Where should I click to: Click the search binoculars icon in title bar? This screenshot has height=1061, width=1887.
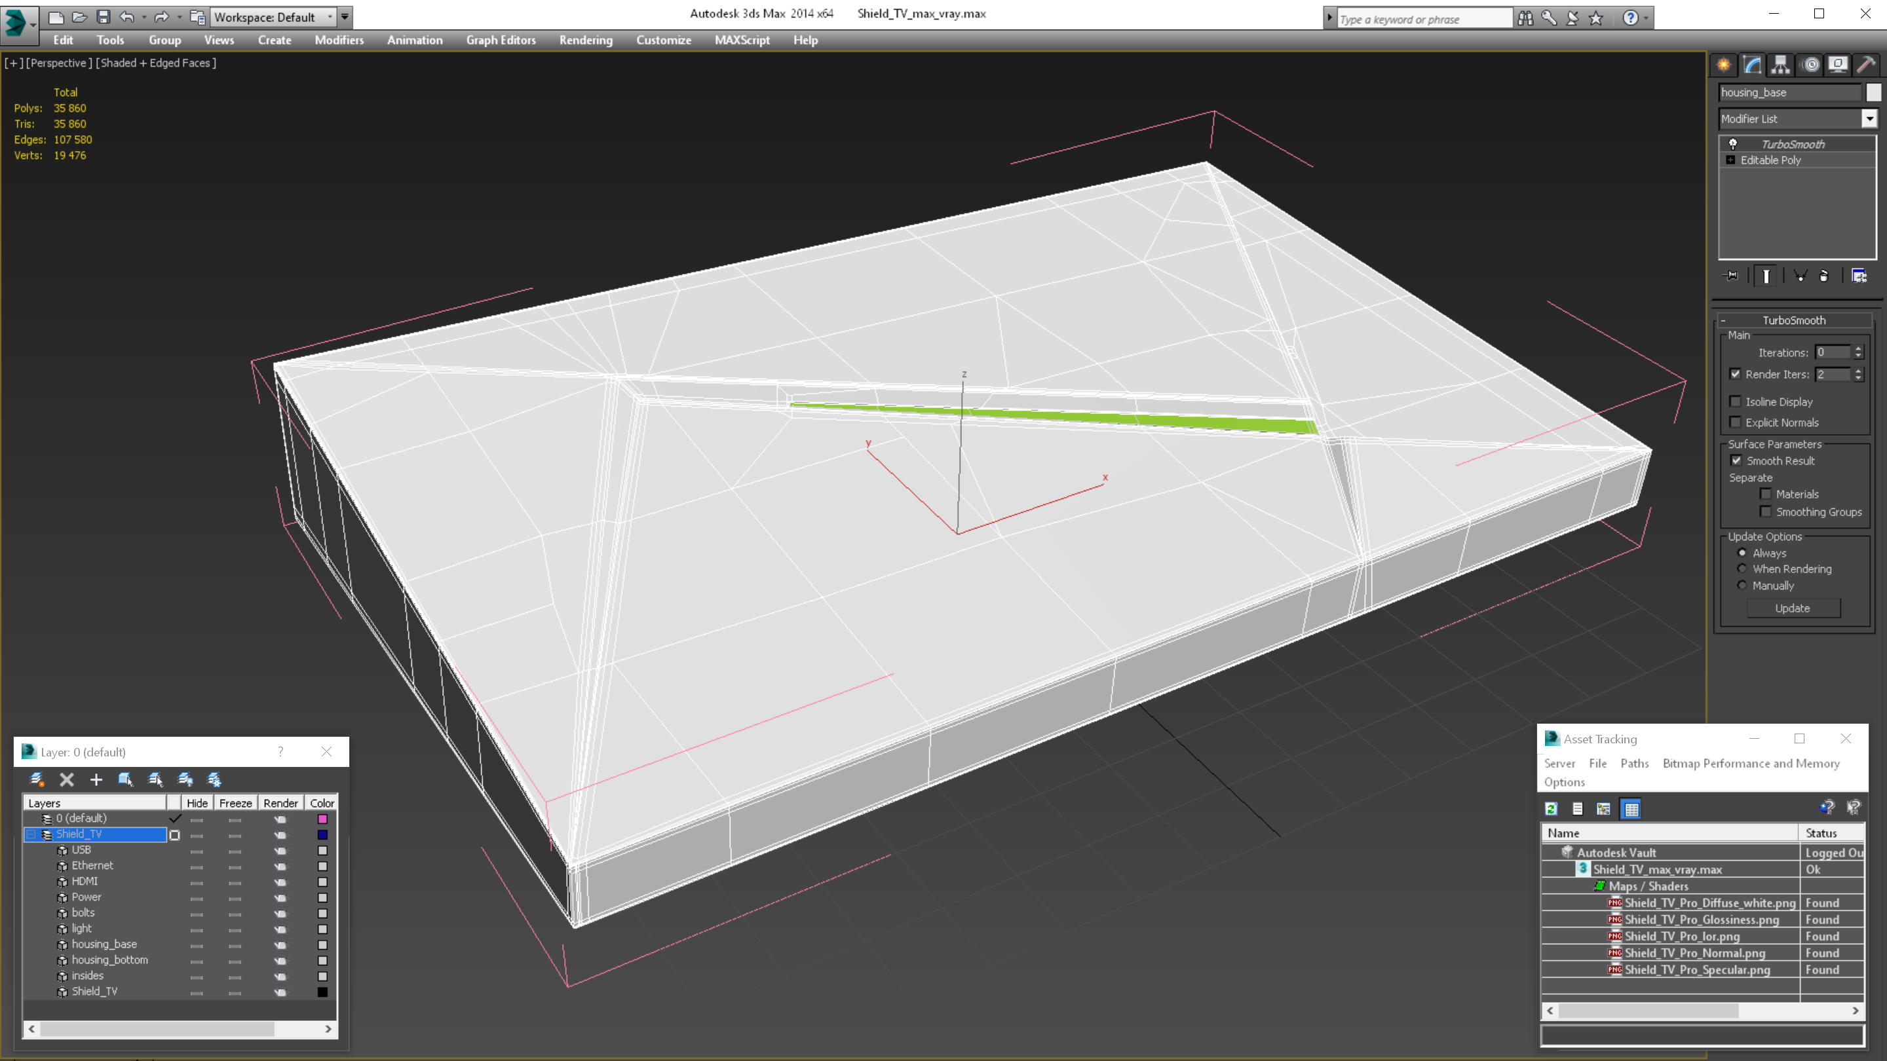tap(1525, 18)
